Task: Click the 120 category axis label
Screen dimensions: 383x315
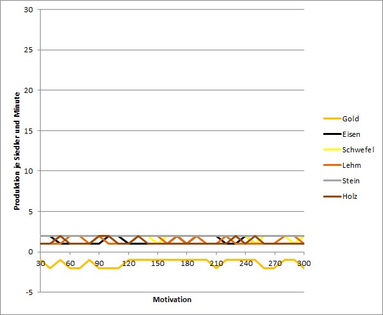Action: [x=128, y=263]
